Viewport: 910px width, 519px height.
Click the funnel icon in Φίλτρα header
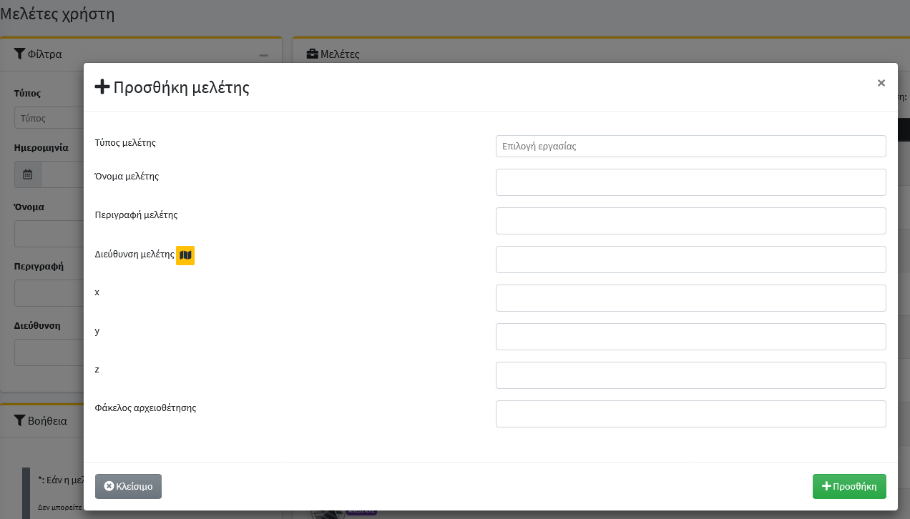coord(19,54)
